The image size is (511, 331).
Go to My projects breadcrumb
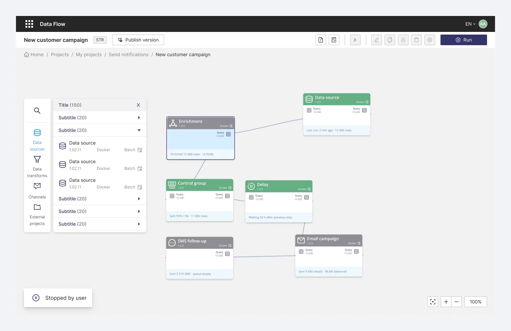coord(89,55)
